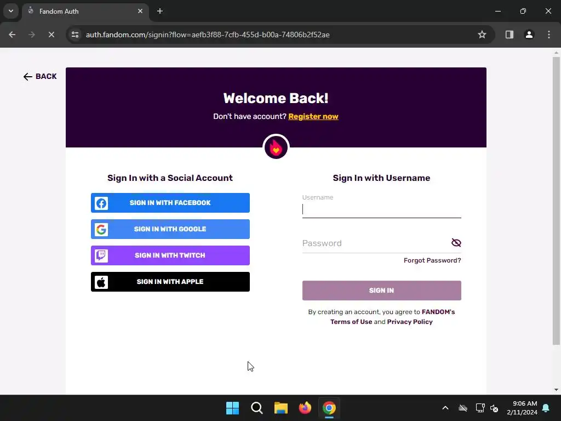The height and width of the screenshot is (421, 561).
Task: Sign in with Facebook
Action: pos(170,203)
